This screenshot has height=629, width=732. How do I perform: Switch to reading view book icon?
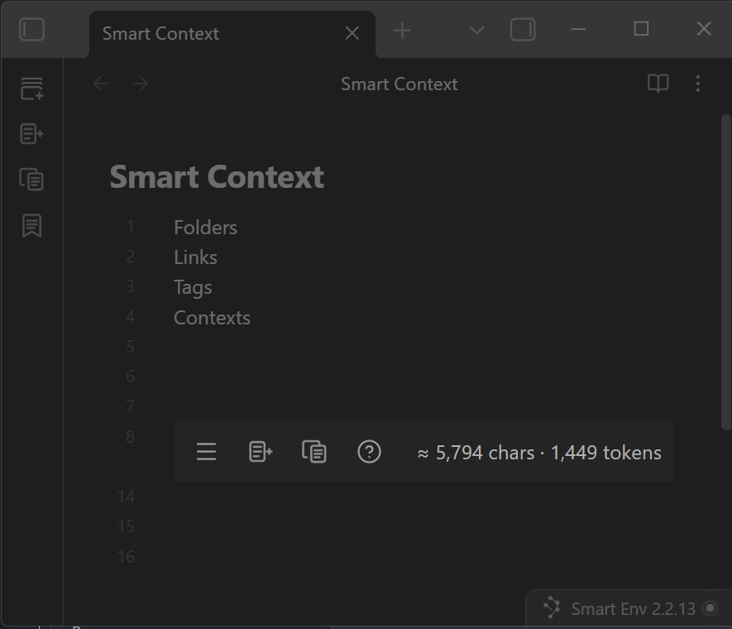pos(658,84)
